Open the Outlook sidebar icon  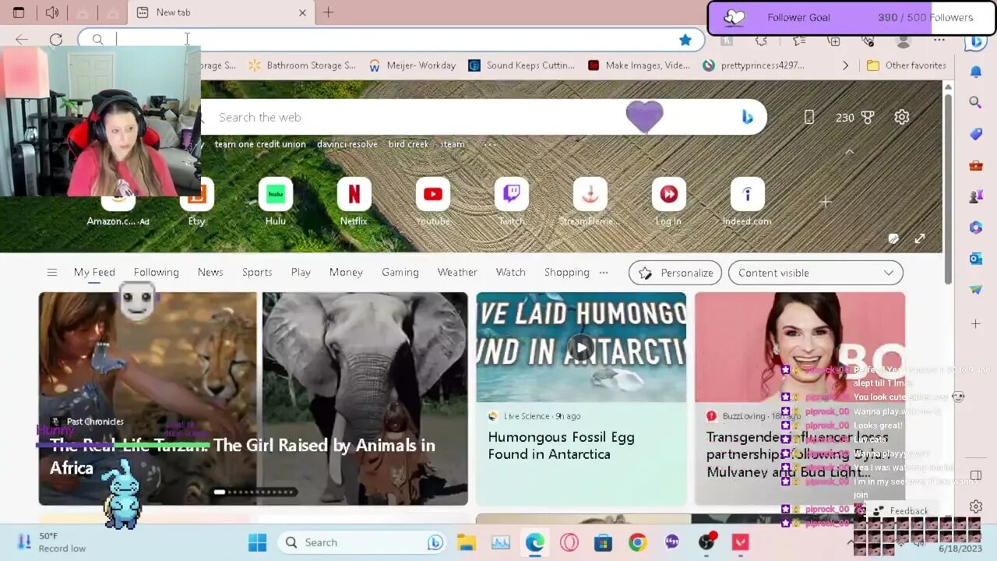tap(975, 258)
